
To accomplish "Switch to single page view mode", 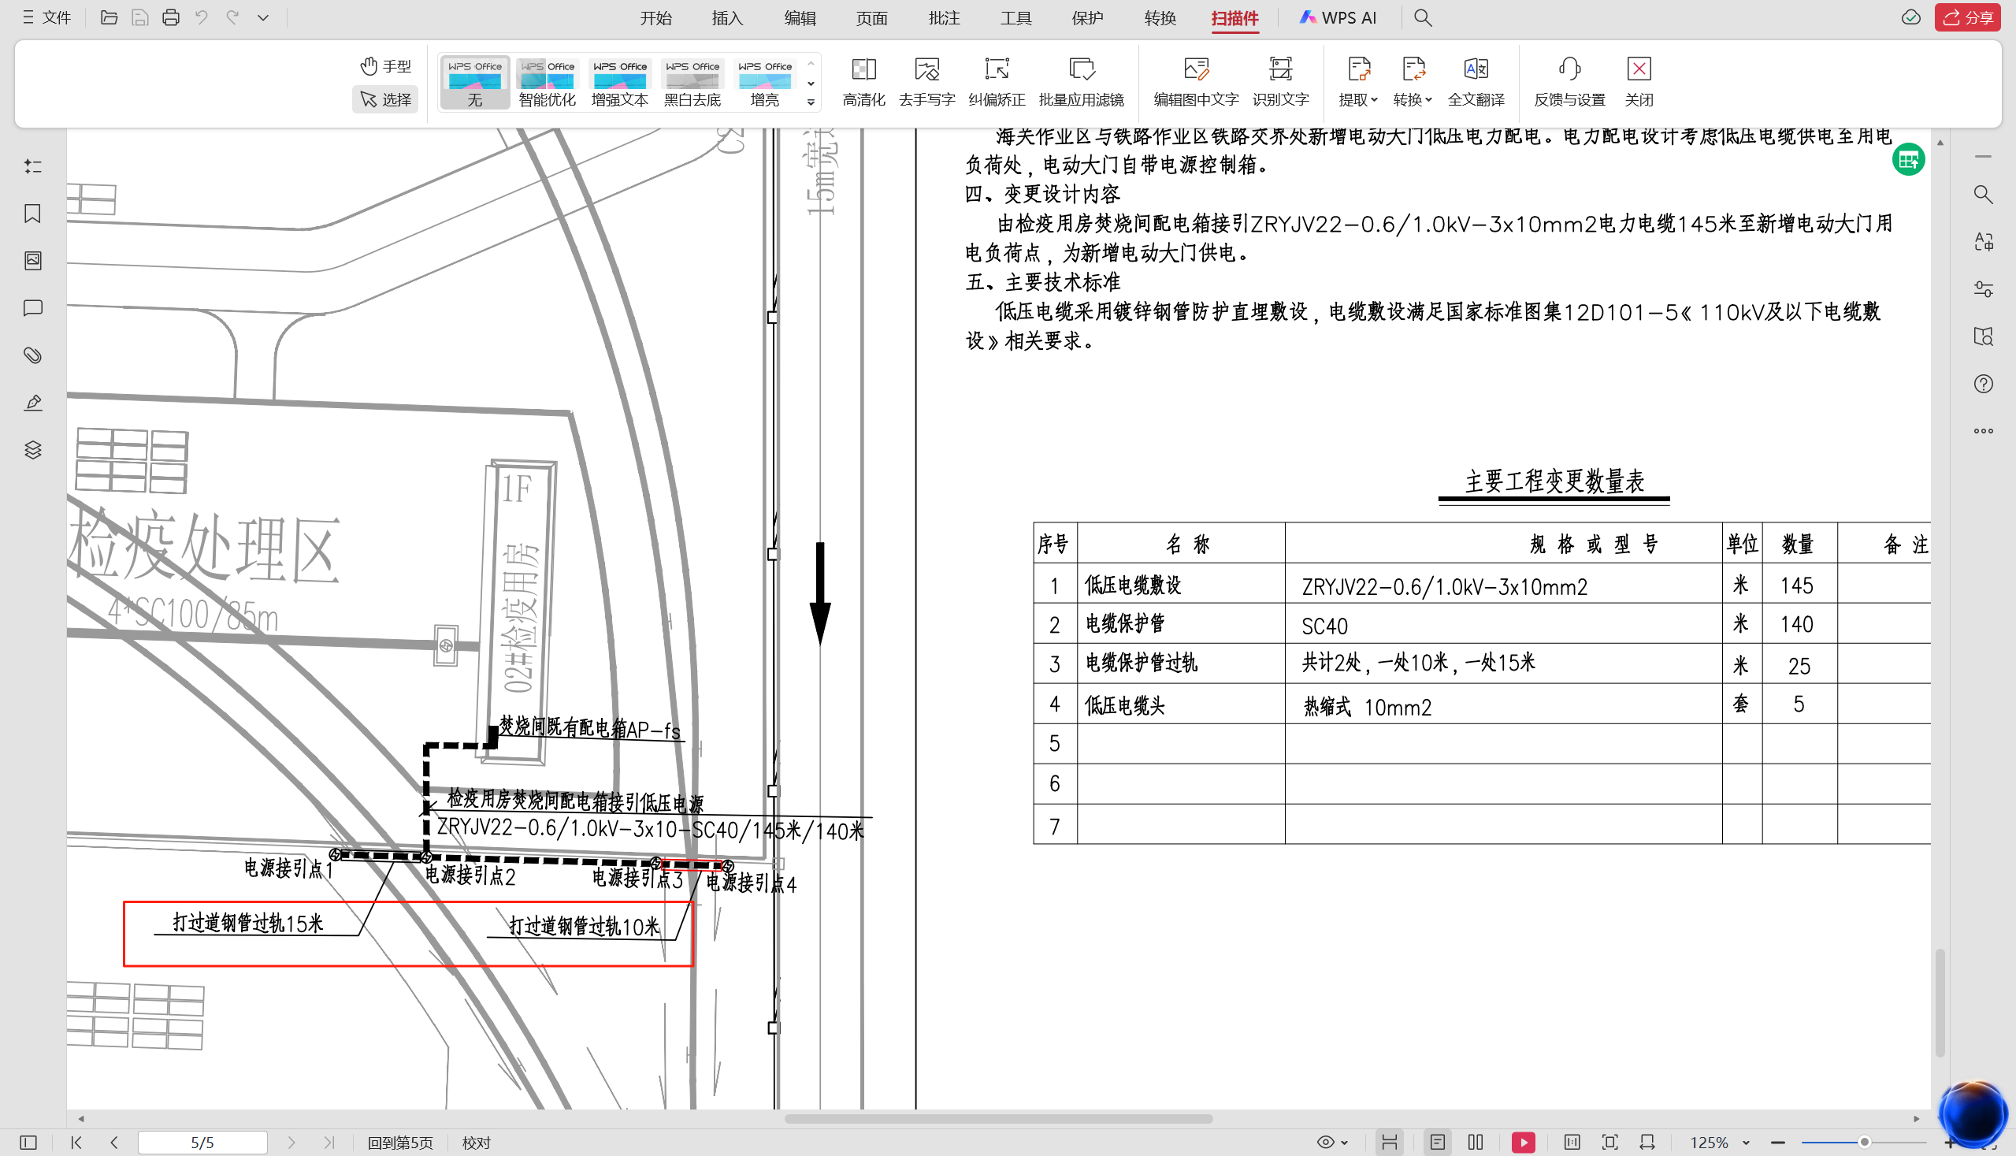I will point(1438,1143).
